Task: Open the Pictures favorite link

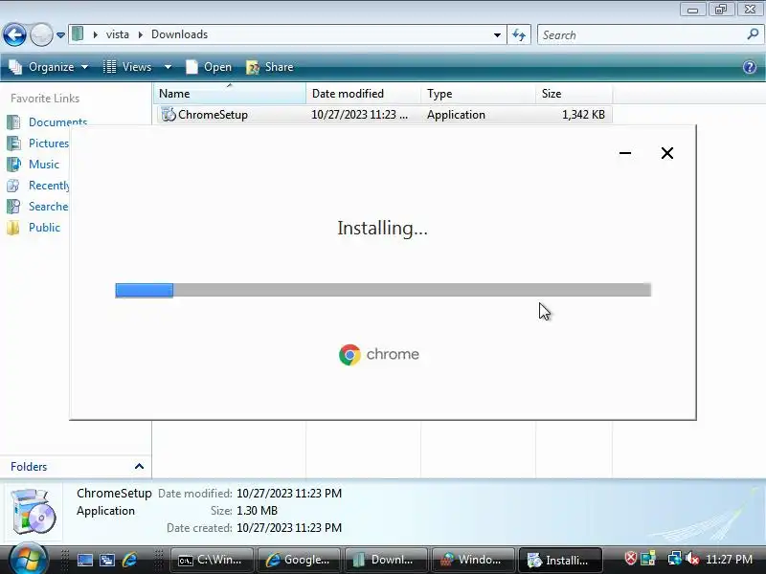Action: pos(49,143)
